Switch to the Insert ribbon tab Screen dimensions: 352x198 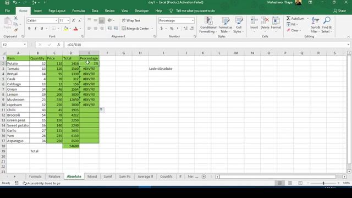pos(38,11)
